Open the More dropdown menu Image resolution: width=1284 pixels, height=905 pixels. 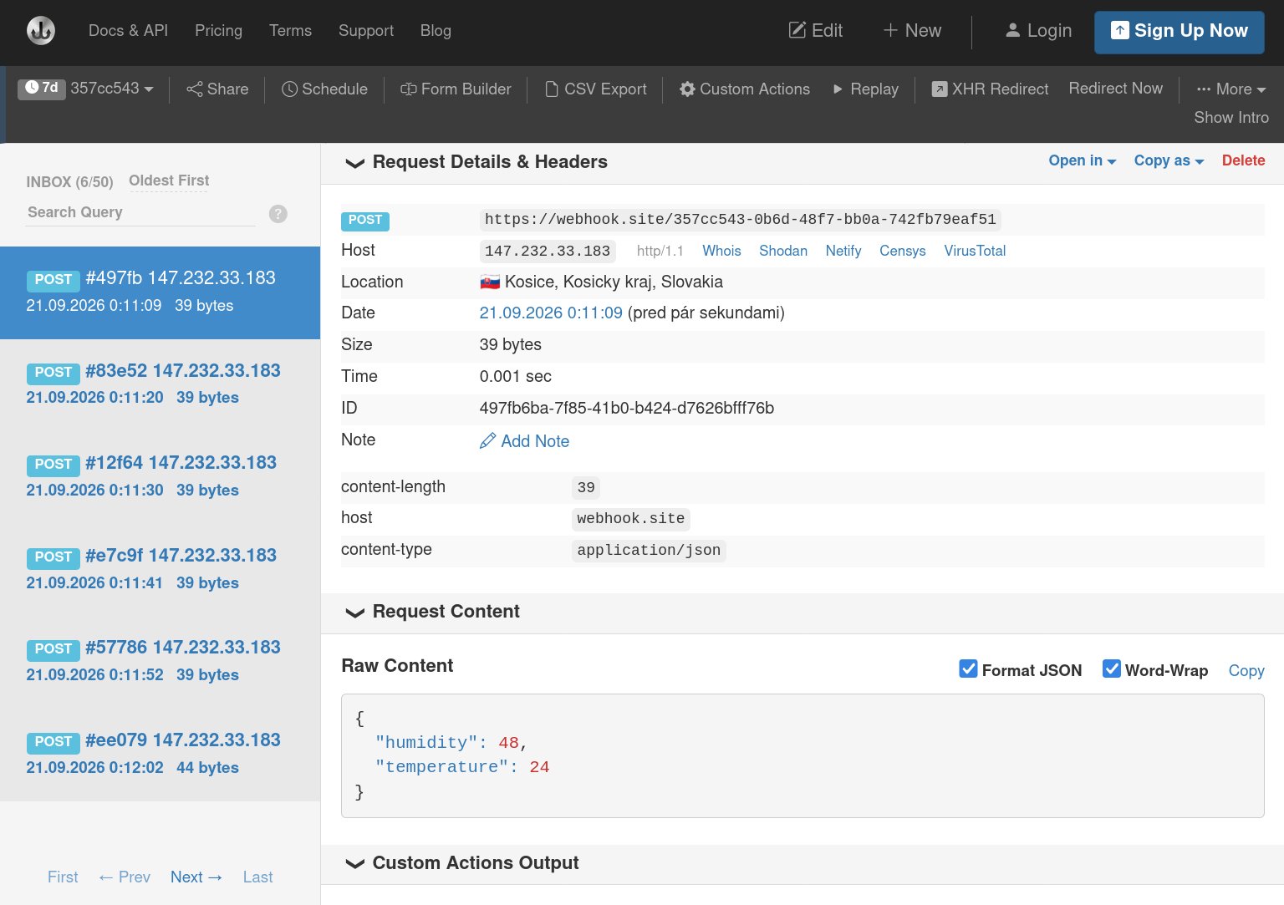pyautogui.click(x=1230, y=89)
